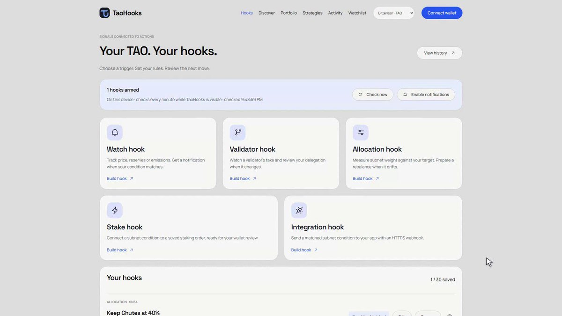
Task: Click the "Integration hook" card title
Action: click(318, 227)
